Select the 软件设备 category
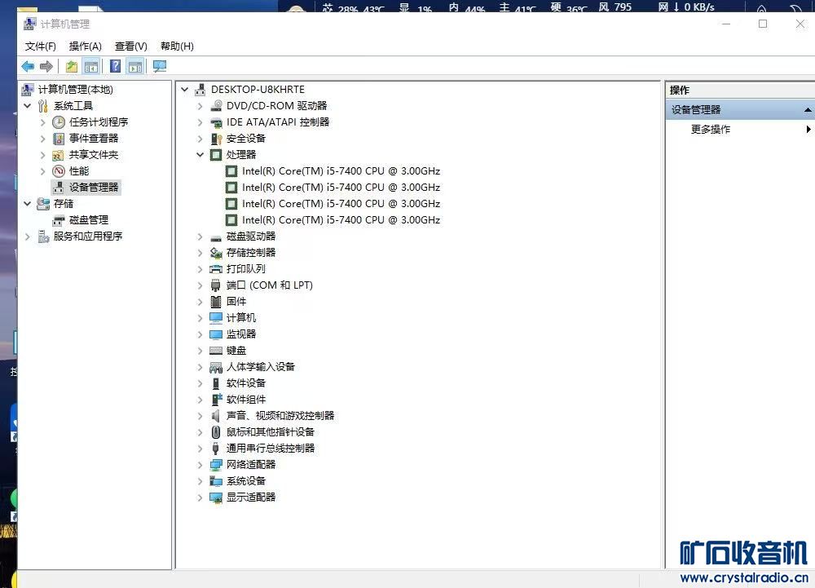The height and width of the screenshot is (588, 815). pos(246,383)
